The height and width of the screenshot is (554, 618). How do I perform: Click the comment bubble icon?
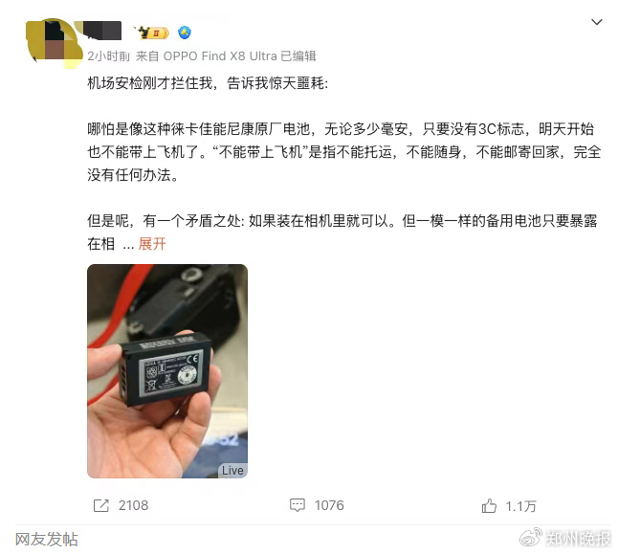(x=298, y=505)
